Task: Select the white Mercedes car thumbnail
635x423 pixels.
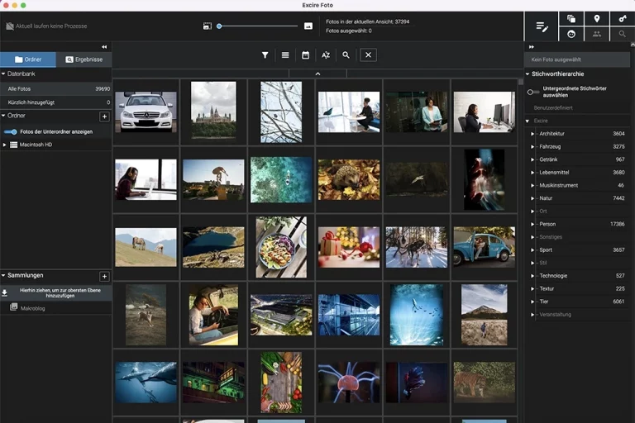Action: (x=146, y=111)
